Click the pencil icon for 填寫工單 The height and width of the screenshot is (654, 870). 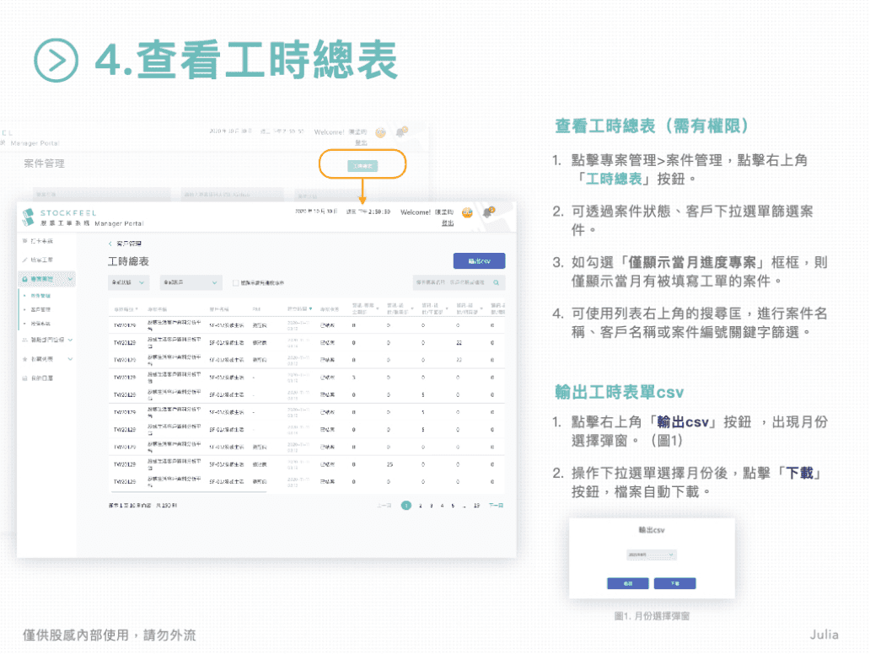pyautogui.click(x=25, y=259)
